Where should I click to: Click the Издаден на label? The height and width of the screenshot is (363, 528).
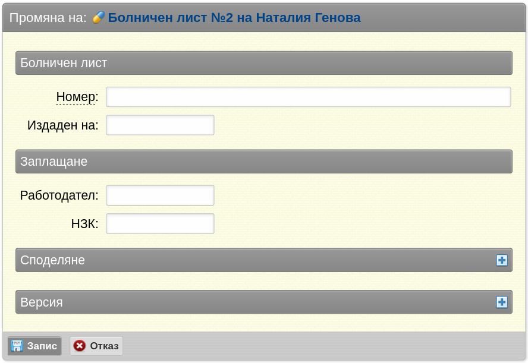point(62,125)
